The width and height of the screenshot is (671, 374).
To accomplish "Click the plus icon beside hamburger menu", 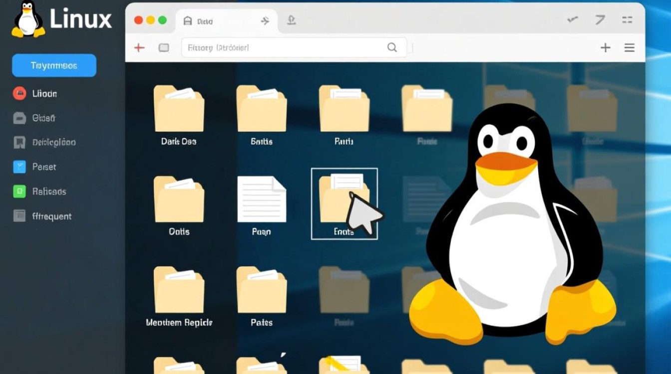I will [605, 48].
